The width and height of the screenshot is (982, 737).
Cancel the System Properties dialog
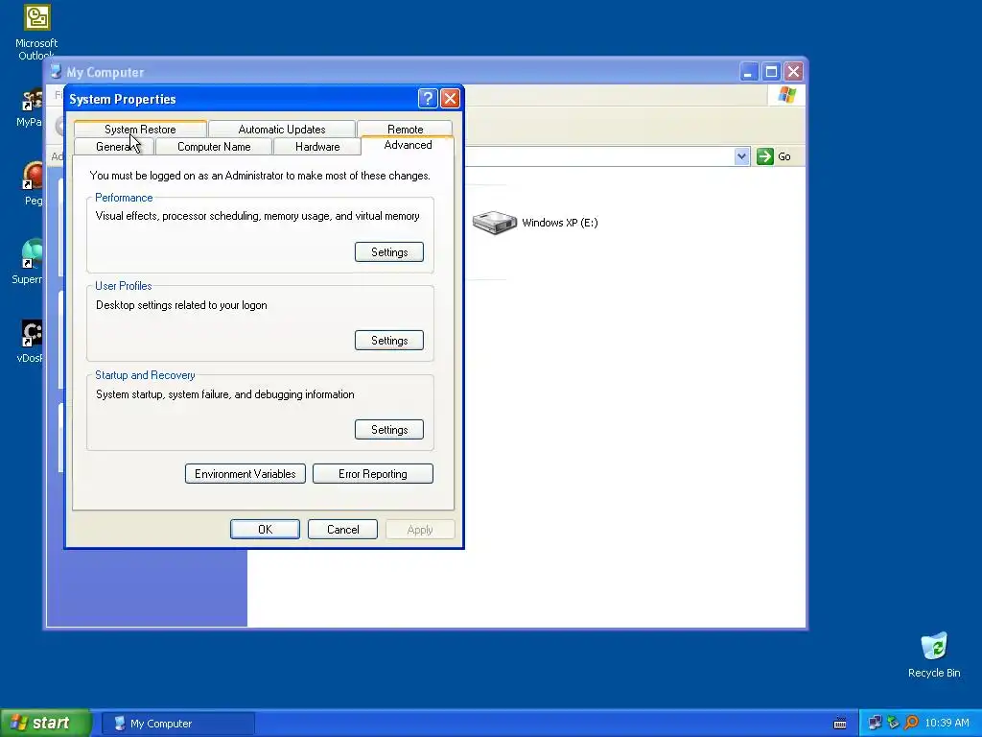(x=342, y=529)
